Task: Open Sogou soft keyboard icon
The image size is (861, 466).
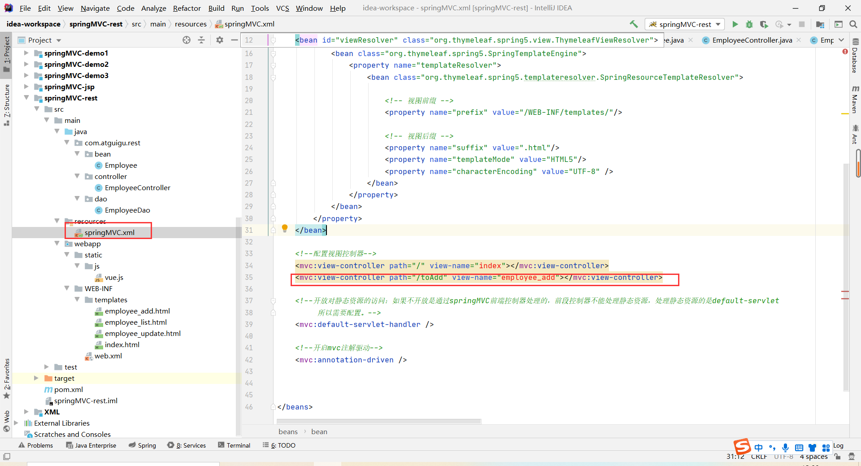Action: tap(799, 448)
